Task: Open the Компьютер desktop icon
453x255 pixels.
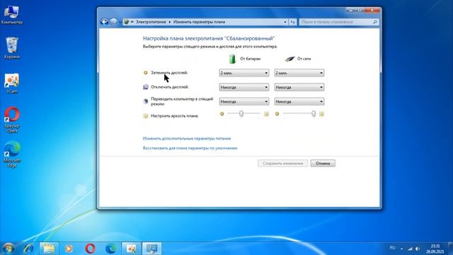Action: pos(11,14)
